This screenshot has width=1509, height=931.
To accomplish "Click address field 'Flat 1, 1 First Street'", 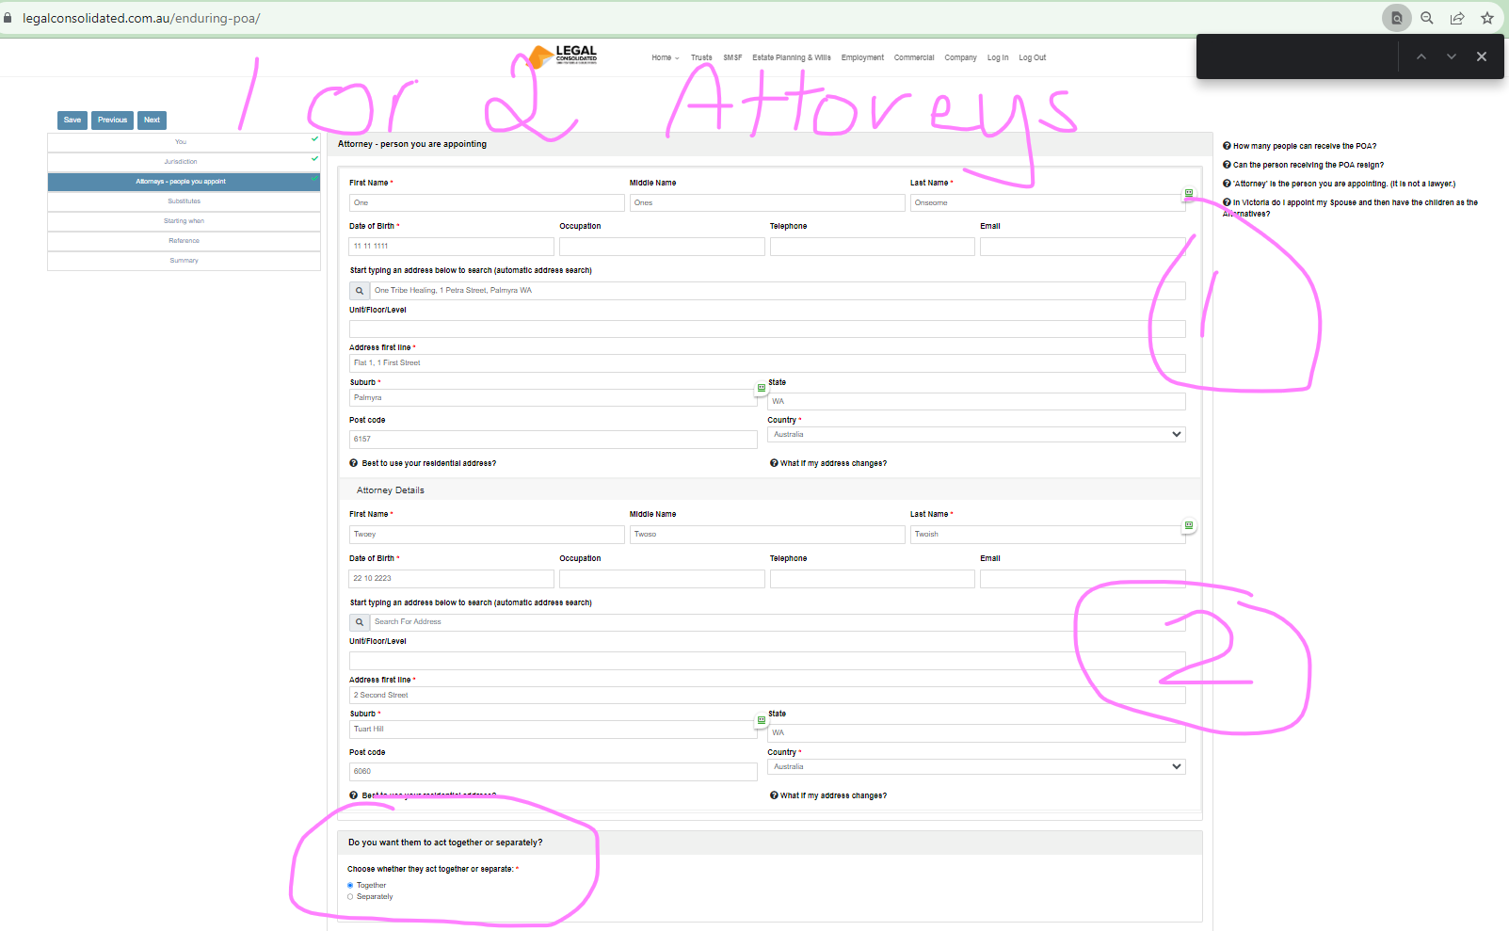I will click(767, 363).
